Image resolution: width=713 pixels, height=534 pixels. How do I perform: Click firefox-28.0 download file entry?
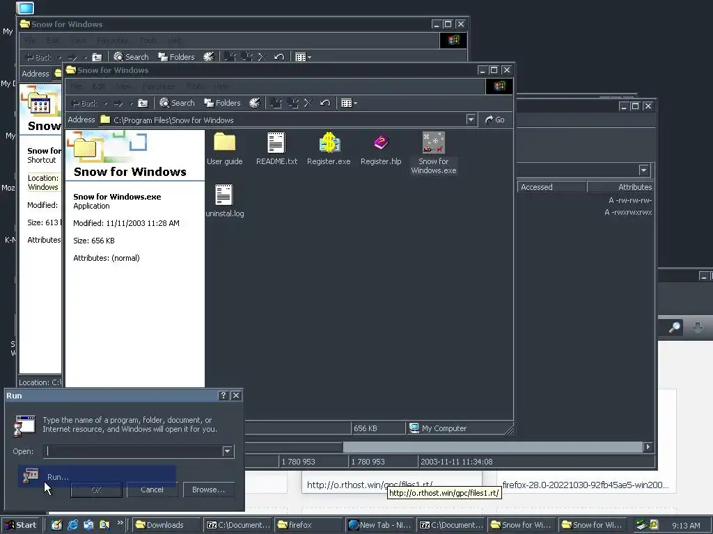click(585, 485)
